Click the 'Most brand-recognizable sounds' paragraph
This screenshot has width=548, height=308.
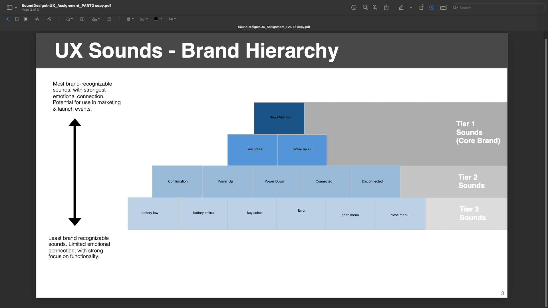tap(87, 96)
